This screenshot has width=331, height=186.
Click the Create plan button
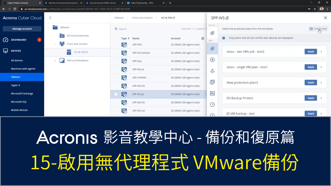point(318,29)
